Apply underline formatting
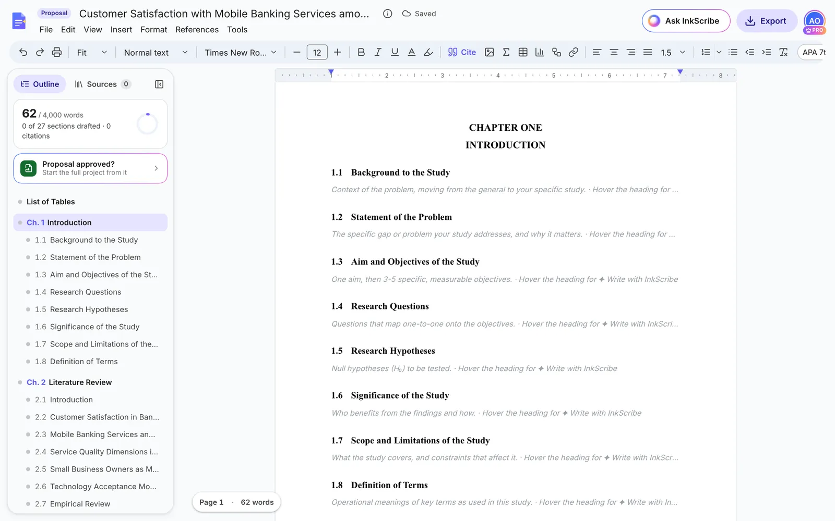 point(395,52)
